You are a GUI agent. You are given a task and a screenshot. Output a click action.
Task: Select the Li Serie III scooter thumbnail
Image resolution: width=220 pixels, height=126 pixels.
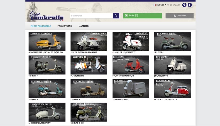131,41
